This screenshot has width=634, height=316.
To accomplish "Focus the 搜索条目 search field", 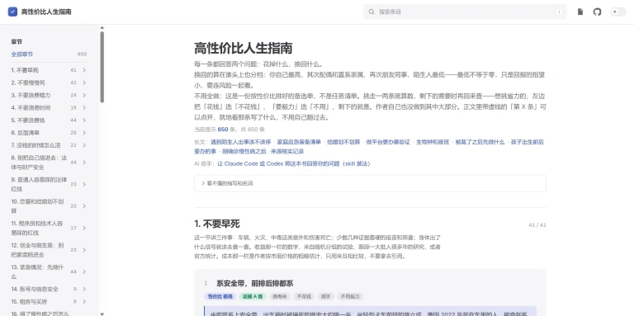I will coord(465,12).
